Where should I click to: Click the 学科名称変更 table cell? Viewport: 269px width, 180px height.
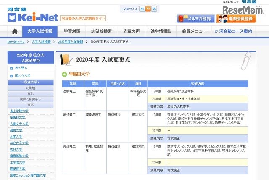click(138, 99)
